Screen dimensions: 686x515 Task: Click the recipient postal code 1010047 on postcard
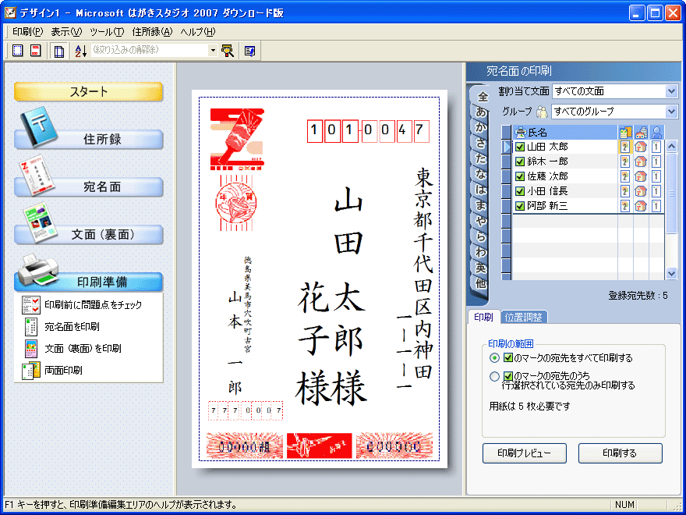[367, 130]
